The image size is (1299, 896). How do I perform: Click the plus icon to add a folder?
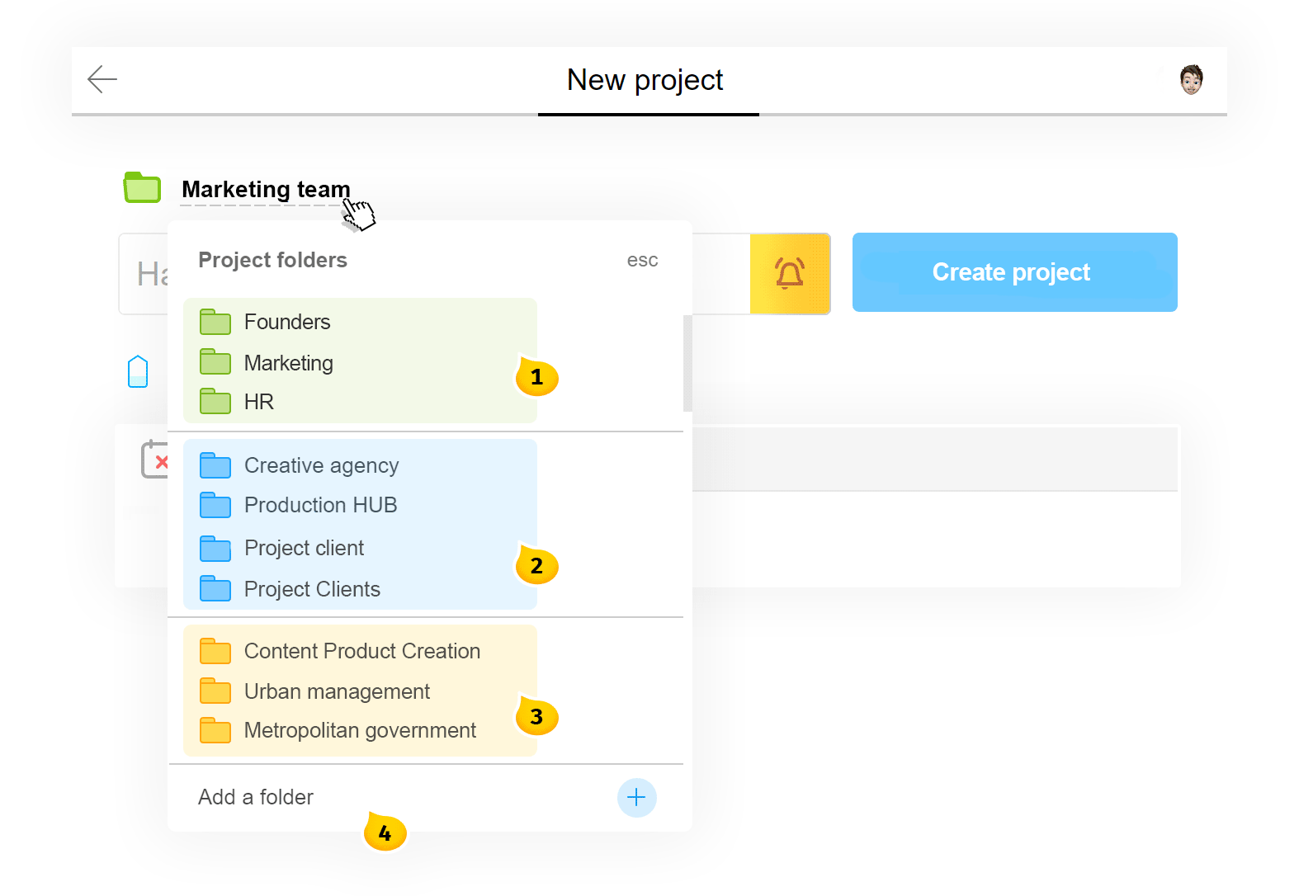click(x=636, y=797)
